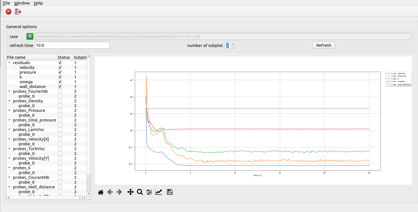Collapse the probes_FourierNb tree node
This screenshot has width=418, height=212.
[x=9, y=91]
